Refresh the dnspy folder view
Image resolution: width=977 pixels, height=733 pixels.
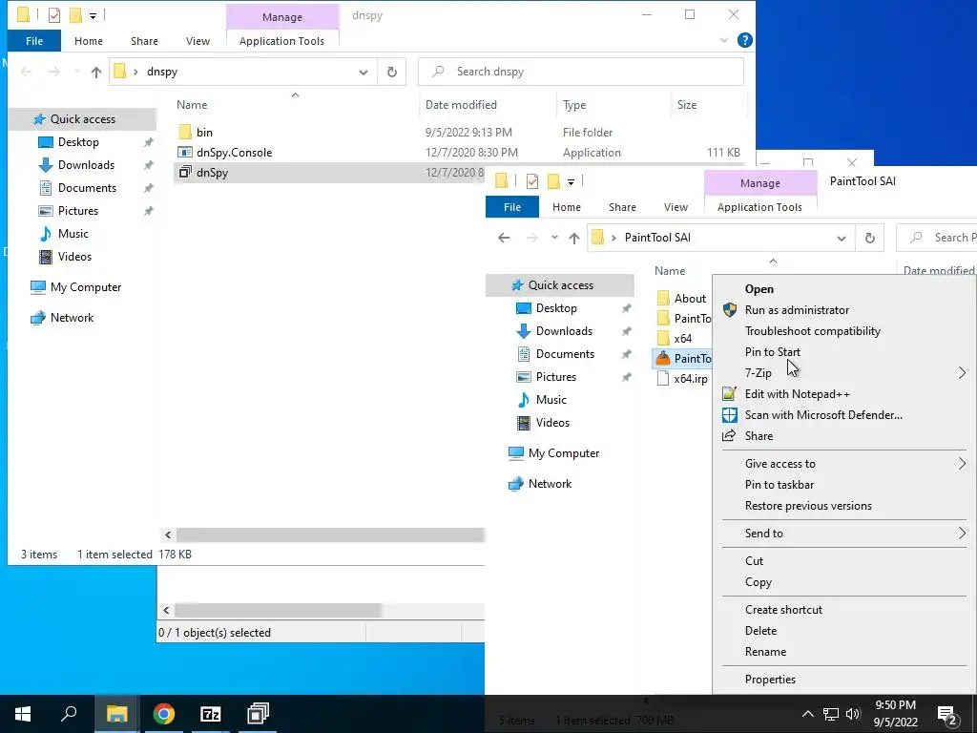pos(392,72)
